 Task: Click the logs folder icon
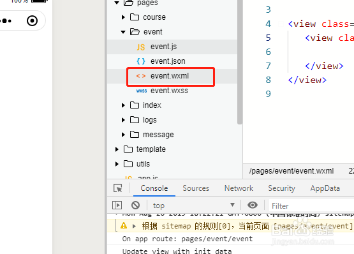point(135,120)
